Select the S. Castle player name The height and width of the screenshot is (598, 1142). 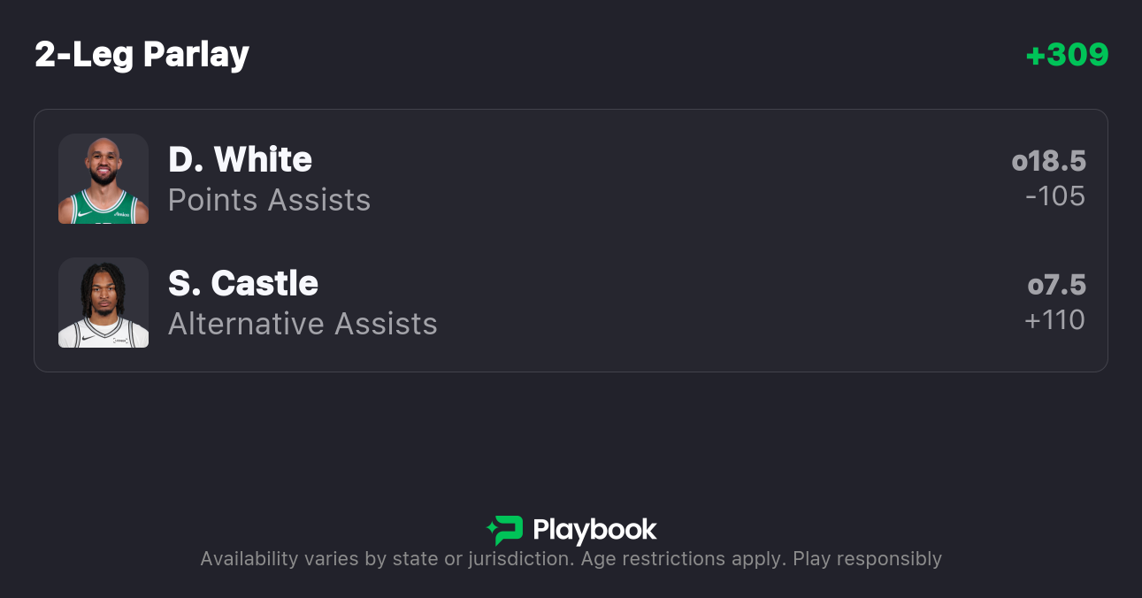[x=243, y=284]
